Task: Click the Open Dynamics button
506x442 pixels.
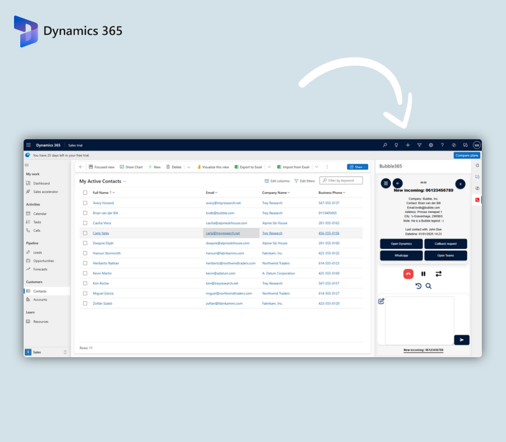Action: click(401, 244)
